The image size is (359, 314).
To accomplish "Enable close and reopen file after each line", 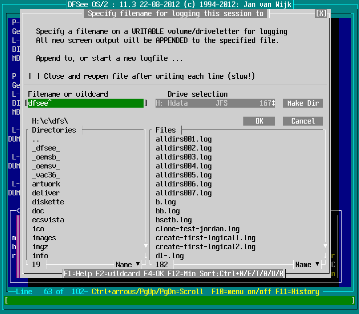I will [x=34, y=76].
